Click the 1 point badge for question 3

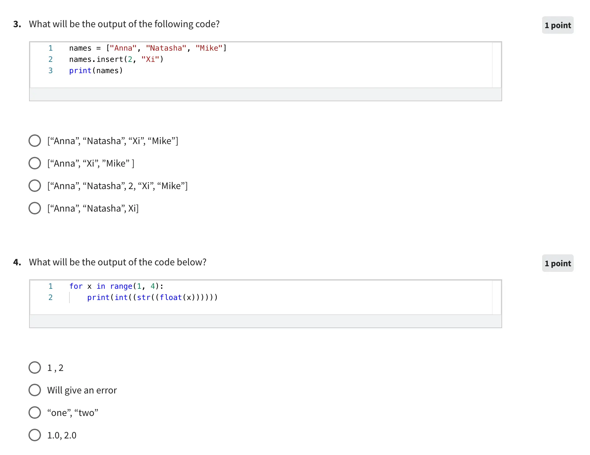(x=557, y=25)
